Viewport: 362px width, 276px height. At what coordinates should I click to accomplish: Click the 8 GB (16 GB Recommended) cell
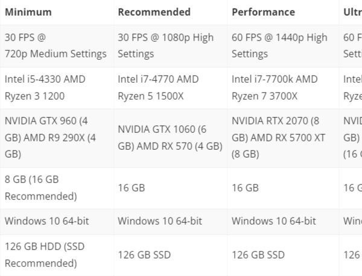tap(57, 188)
